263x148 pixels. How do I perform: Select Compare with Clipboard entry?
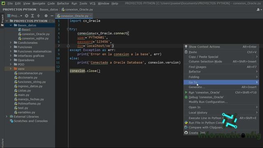pyautogui.click(x=221, y=127)
